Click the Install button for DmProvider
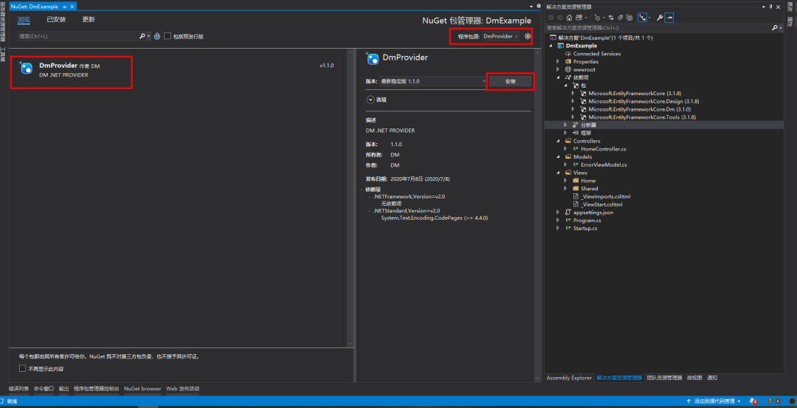 510,81
